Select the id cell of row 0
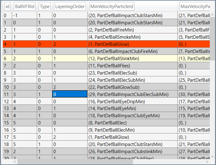 tap(7, 15)
